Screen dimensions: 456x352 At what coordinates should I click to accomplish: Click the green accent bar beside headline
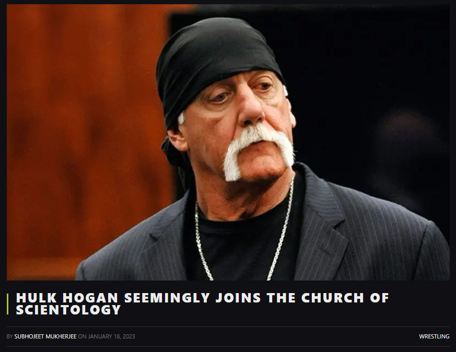[7, 304]
